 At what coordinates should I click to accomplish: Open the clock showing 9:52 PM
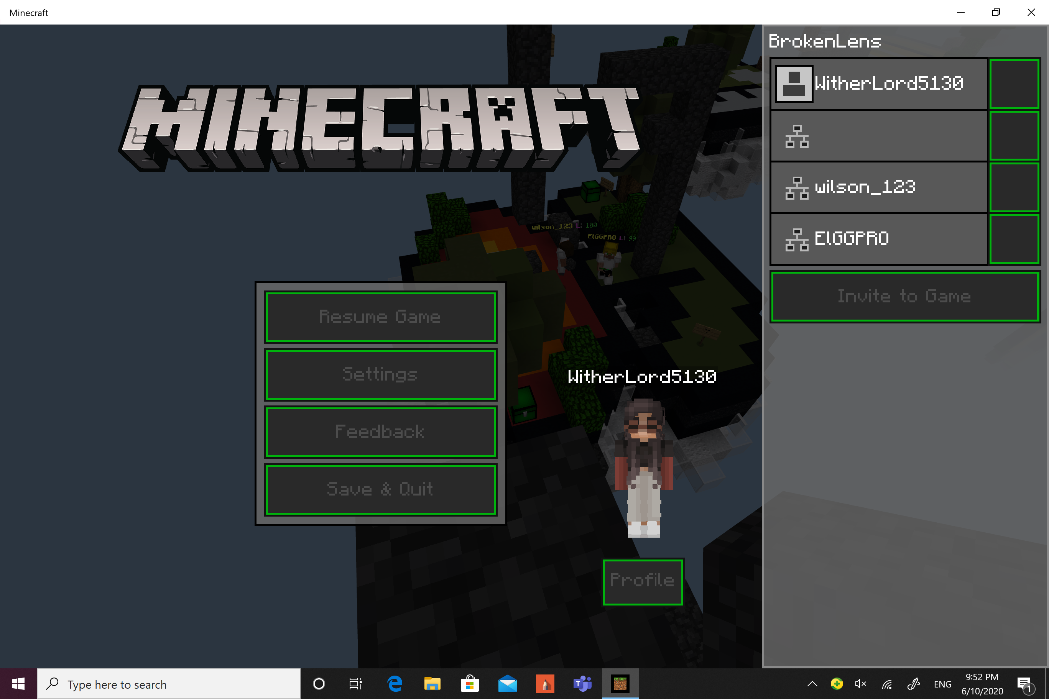[x=982, y=684]
